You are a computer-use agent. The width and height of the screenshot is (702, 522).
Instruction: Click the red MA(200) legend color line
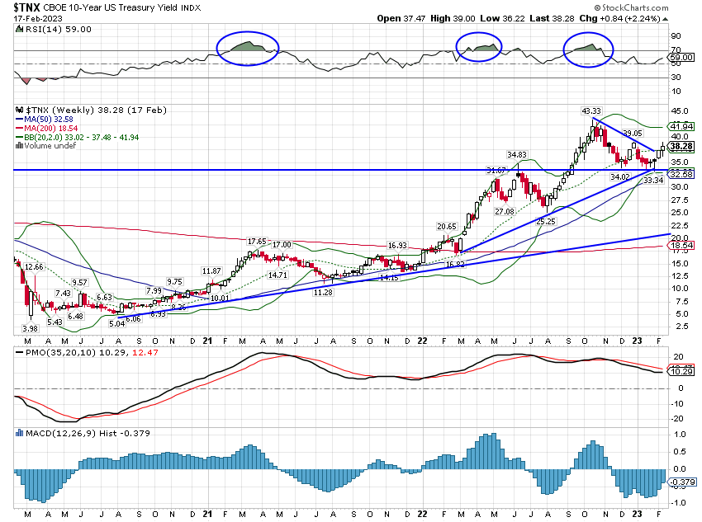point(19,129)
